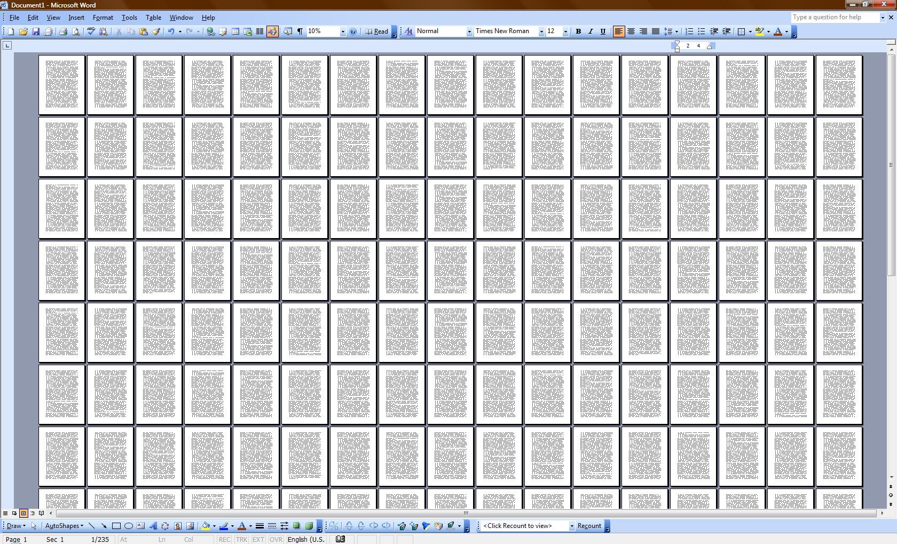
Task: Open Styles and Formatting pane
Action: click(408, 31)
